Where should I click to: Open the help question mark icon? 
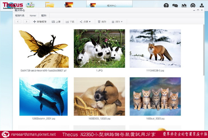pyautogui.click(x=166, y=5)
